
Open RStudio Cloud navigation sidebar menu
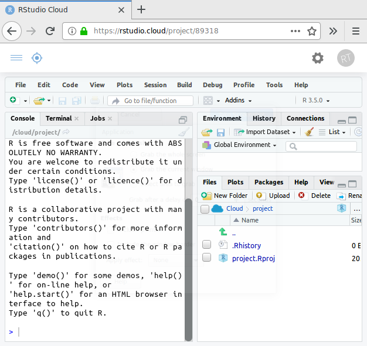pos(16,58)
